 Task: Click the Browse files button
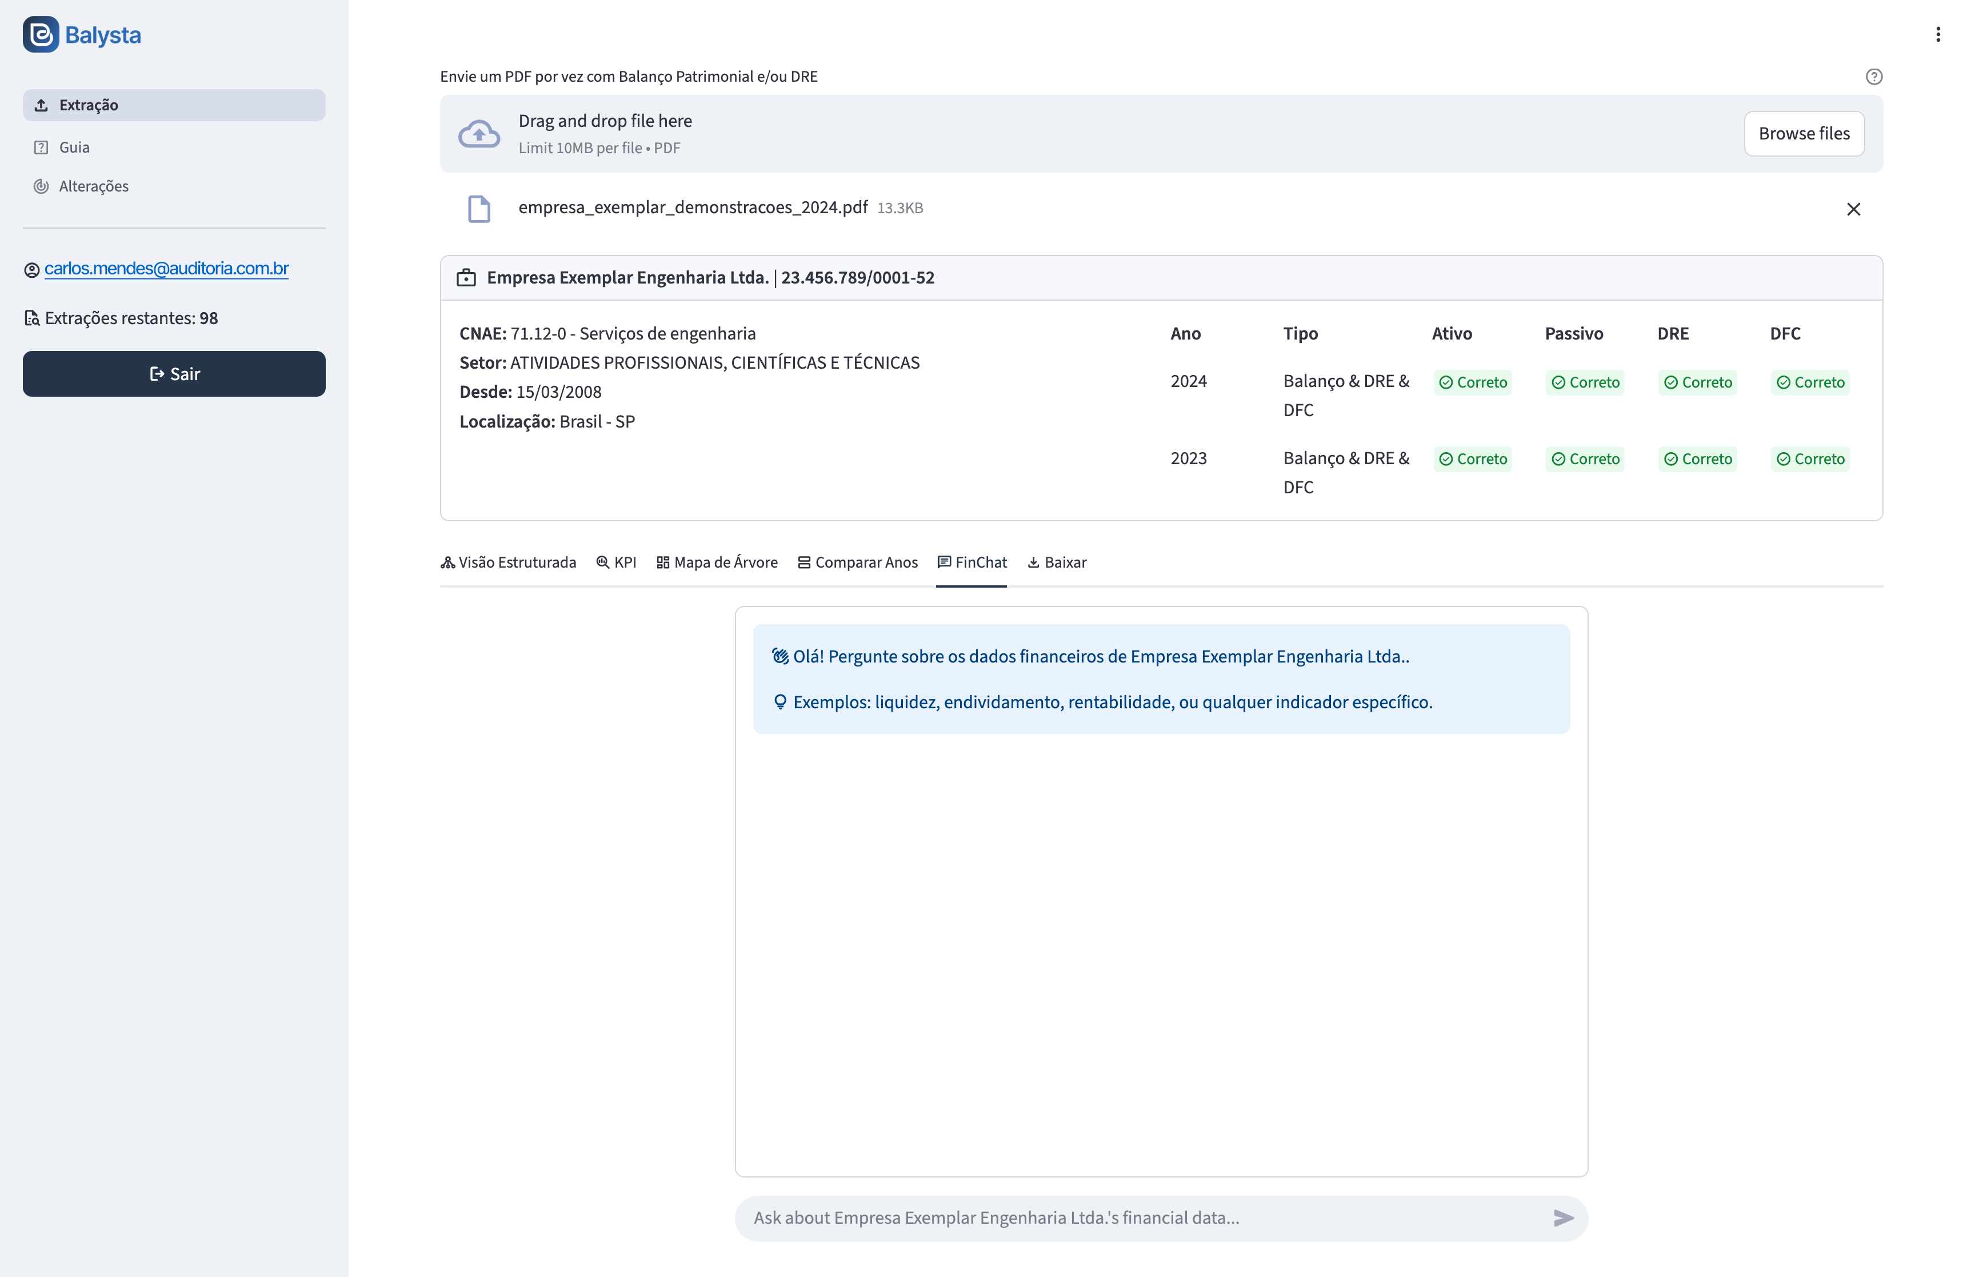point(1804,134)
